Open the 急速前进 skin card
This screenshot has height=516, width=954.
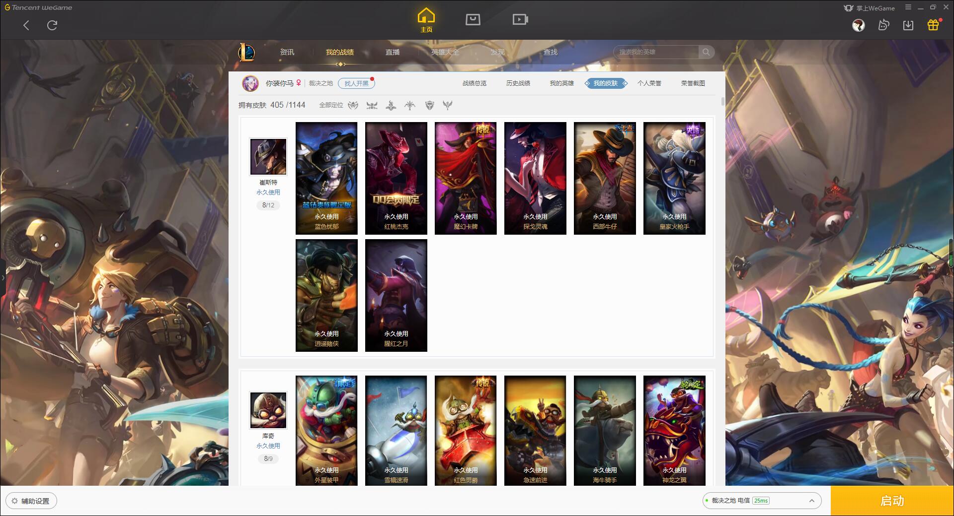pos(535,430)
